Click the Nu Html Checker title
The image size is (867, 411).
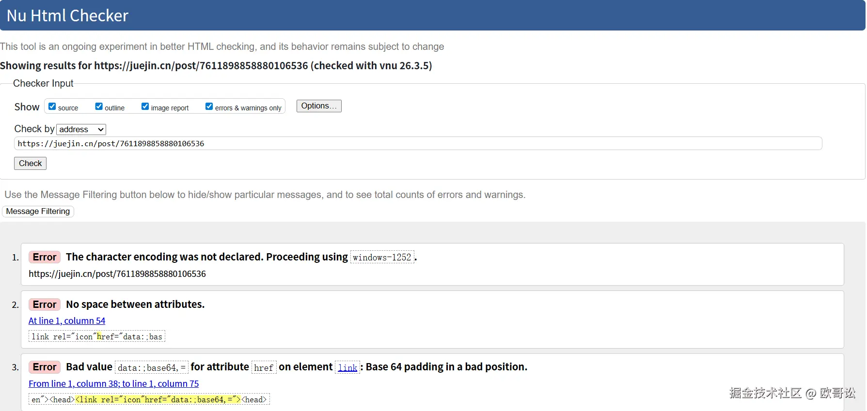coord(67,15)
